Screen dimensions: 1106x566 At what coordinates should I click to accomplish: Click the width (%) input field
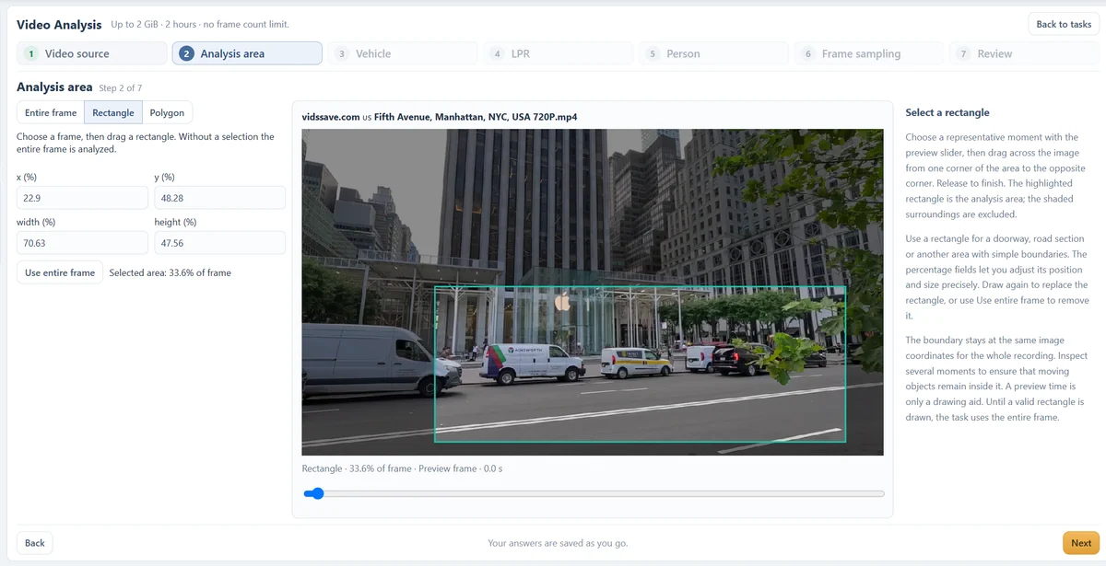point(82,242)
